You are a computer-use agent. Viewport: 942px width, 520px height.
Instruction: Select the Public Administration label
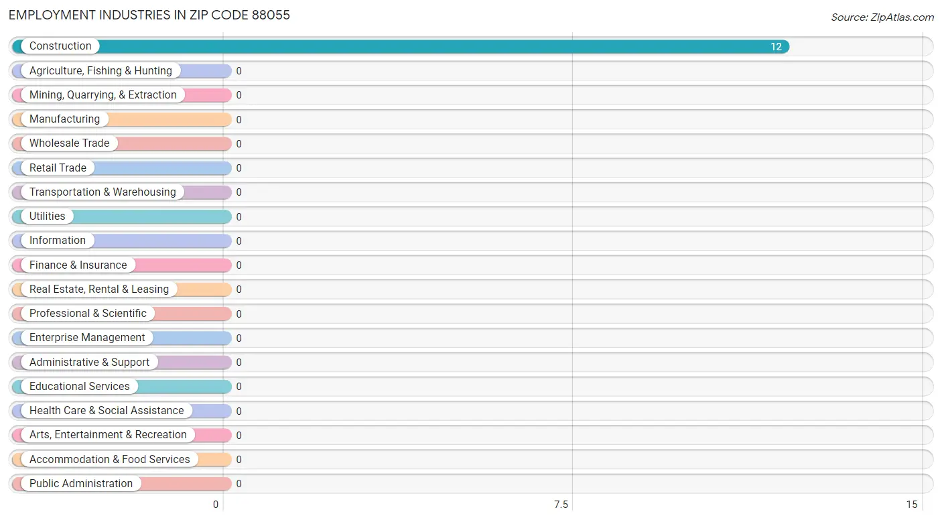click(x=81, y=483)
